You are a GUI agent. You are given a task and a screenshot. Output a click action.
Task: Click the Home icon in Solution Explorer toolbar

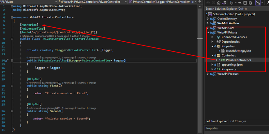tap(219, 3)
